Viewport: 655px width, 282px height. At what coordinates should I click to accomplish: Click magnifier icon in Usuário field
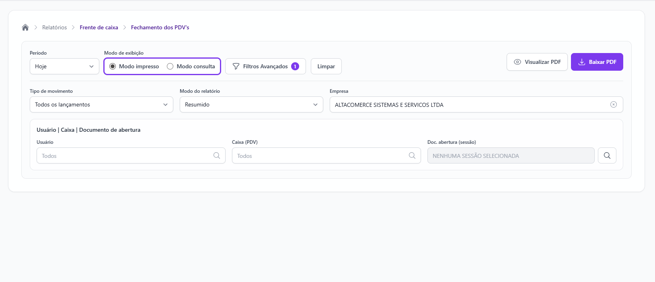pyautogui.click(x=217, y=155)
